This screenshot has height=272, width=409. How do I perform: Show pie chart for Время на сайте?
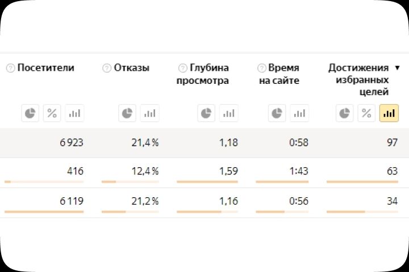pos(277,113)
